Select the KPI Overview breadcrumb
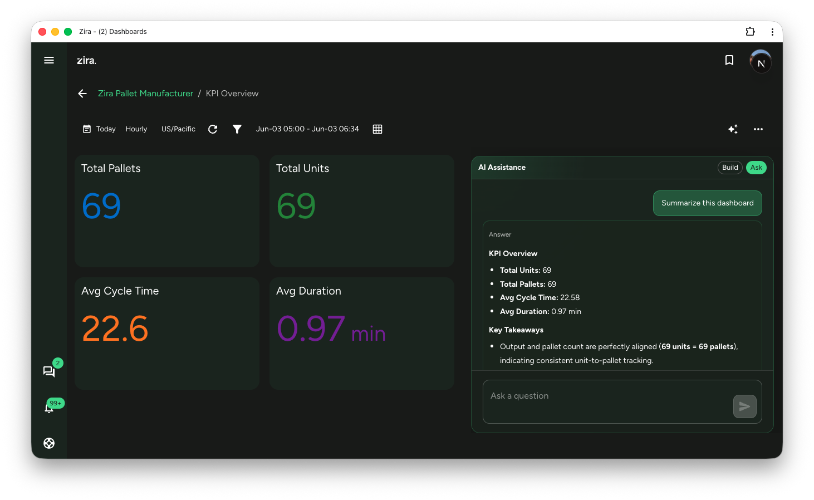The image size is (814, 500). [x=232, y=94]
